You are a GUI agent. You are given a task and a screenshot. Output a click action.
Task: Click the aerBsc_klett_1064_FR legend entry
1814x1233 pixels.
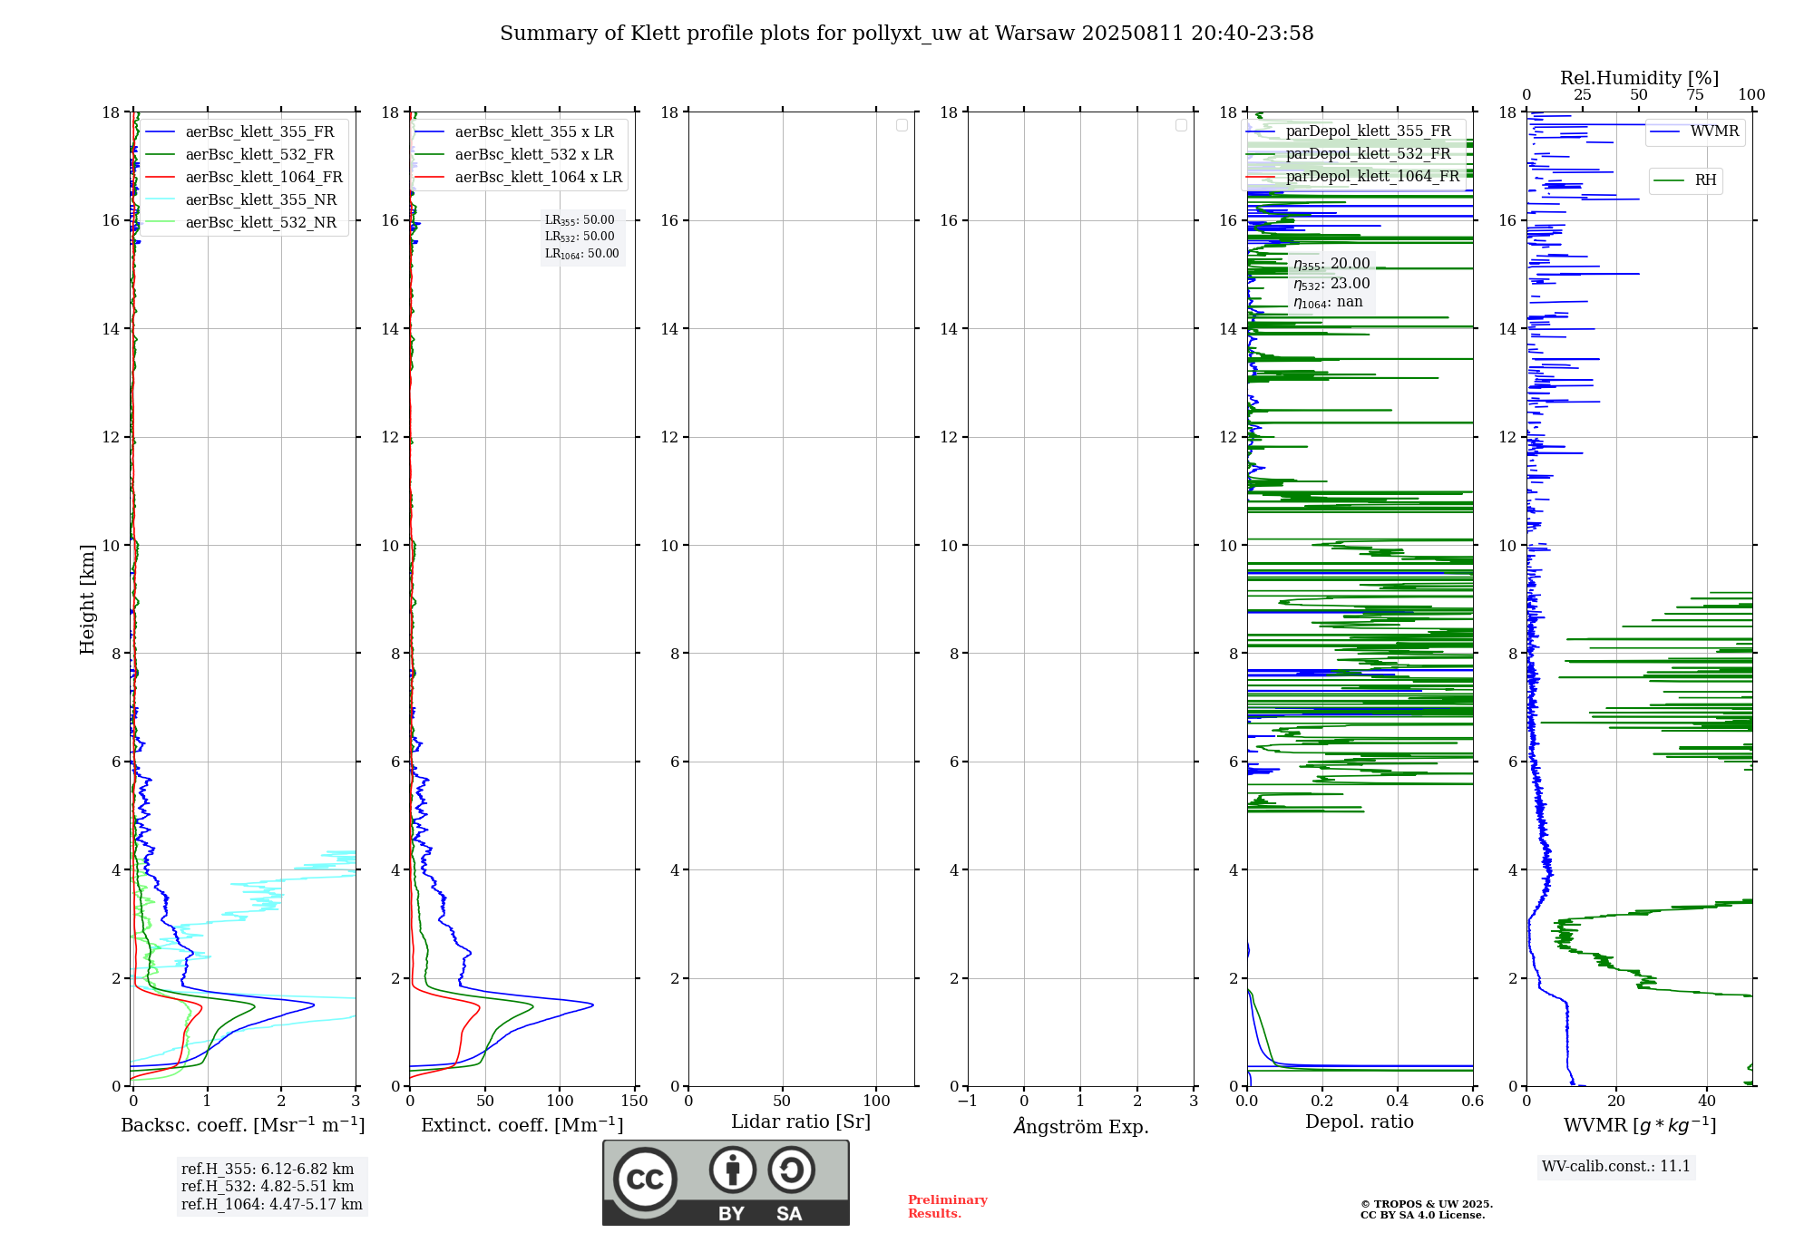pyautogui.click(x=263, y=178)
